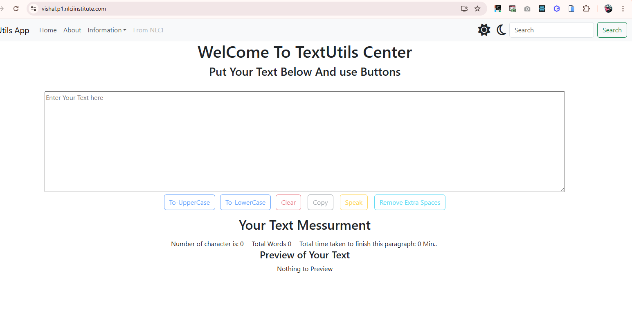
Task: Open site information icon in address bar
Action: click(34, 9)
